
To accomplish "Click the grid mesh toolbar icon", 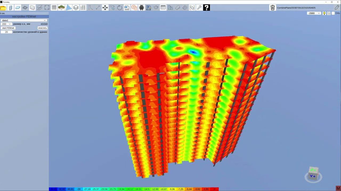I will [x=54, y=8].
